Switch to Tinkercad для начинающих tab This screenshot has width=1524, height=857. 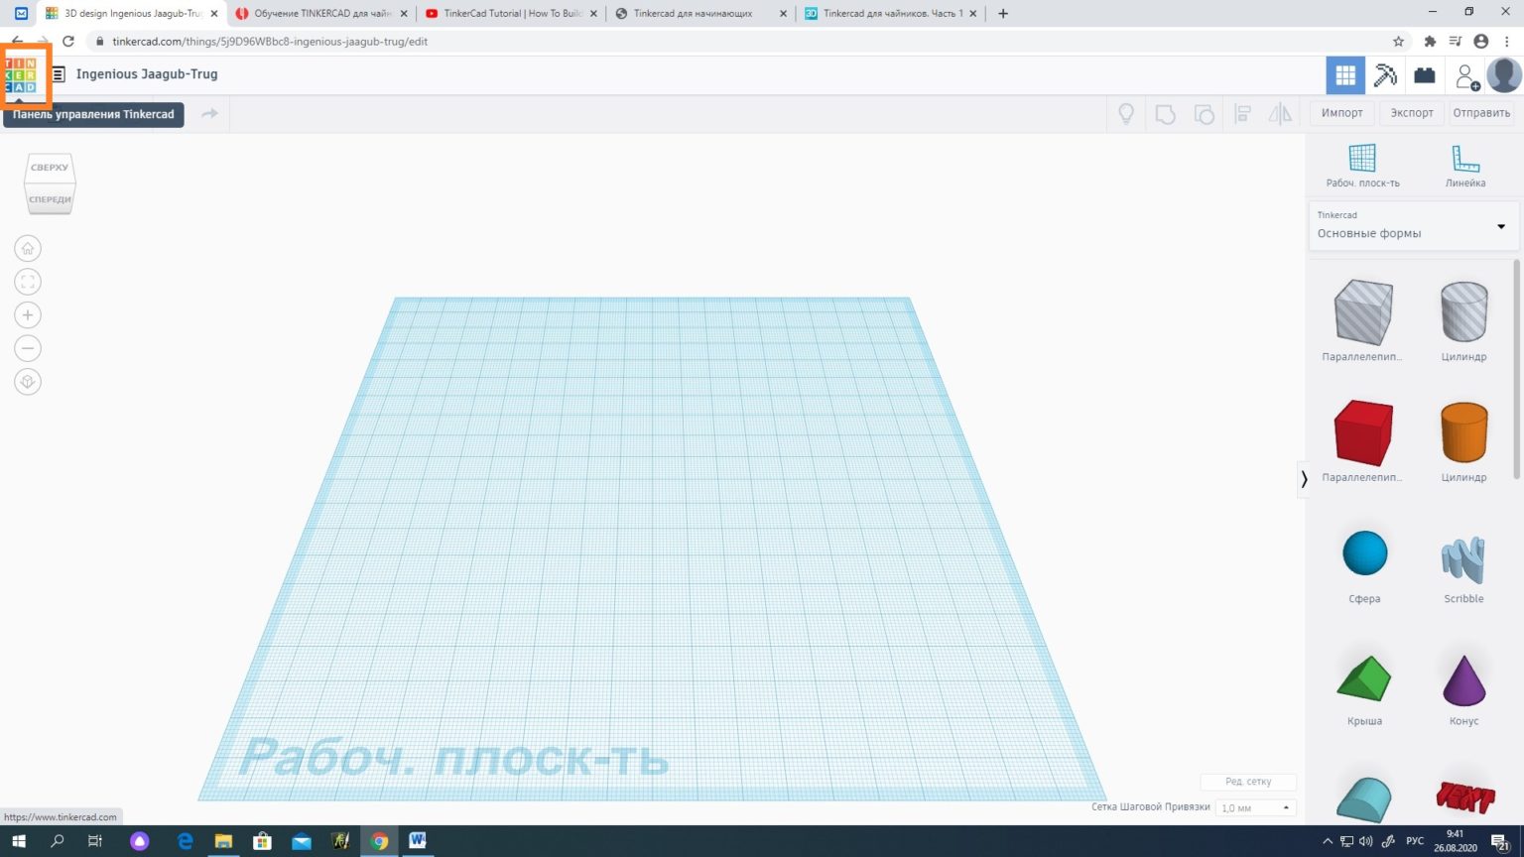click(695, 14)
